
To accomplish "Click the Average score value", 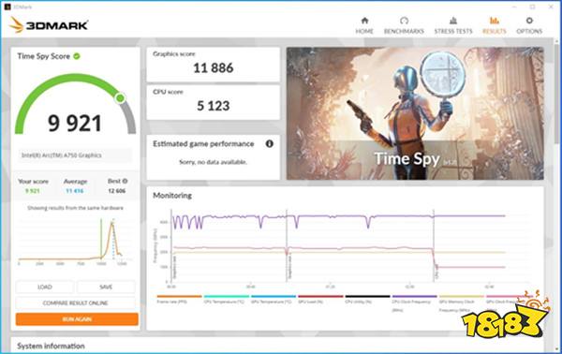I will [75, 191].
